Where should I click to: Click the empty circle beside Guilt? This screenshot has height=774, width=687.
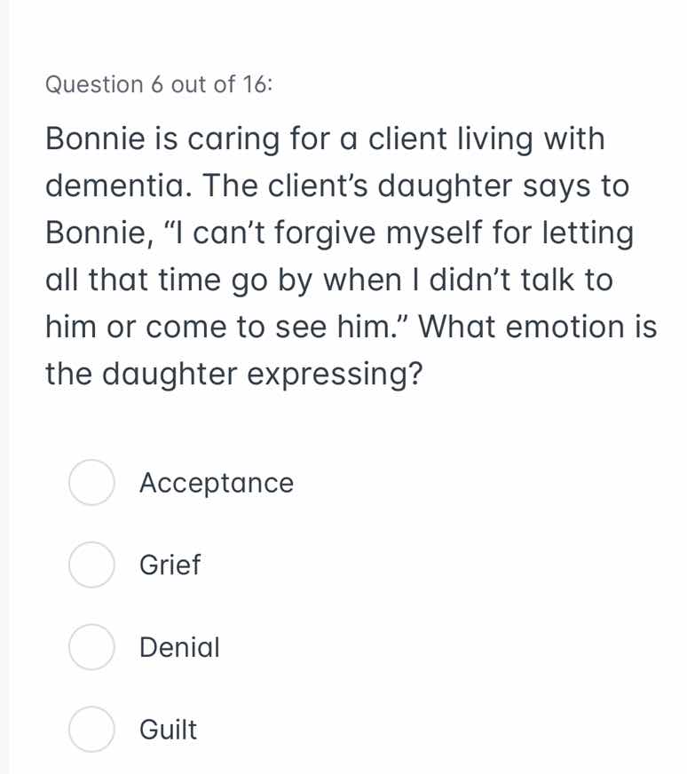tap(91, 730)
